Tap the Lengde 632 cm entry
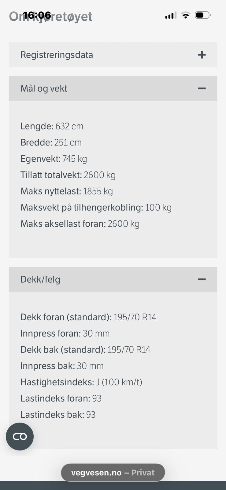Image resolution: width=226 pixels, height=490 pixels. (x=52, y=126)
